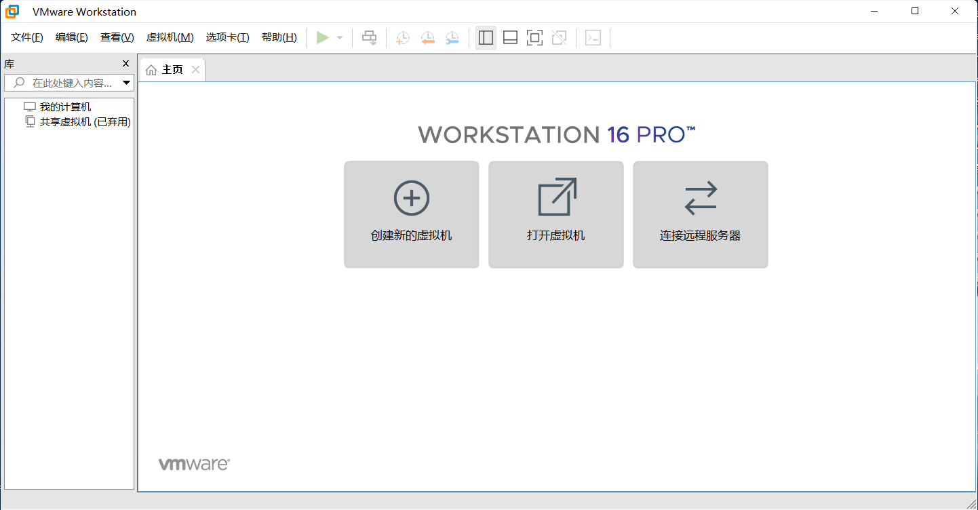Expand the library search dropdown arrow
This screenshot has width=978, height=510.
click(126, 83)
